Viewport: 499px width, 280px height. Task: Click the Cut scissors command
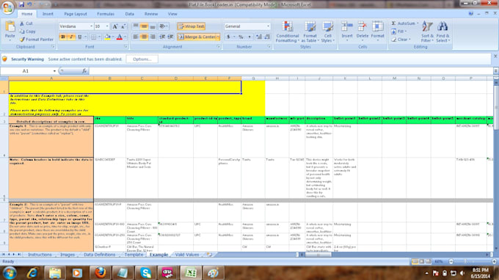(x=26, y=23)
